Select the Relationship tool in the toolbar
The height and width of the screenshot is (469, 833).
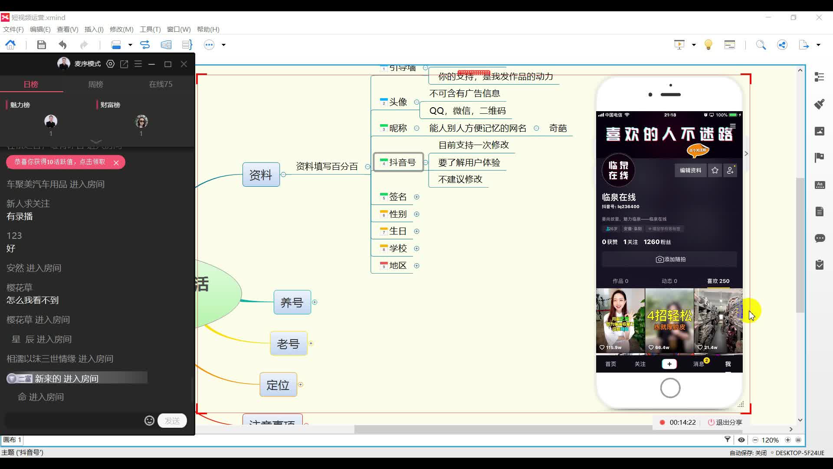[x=145, y=45]
